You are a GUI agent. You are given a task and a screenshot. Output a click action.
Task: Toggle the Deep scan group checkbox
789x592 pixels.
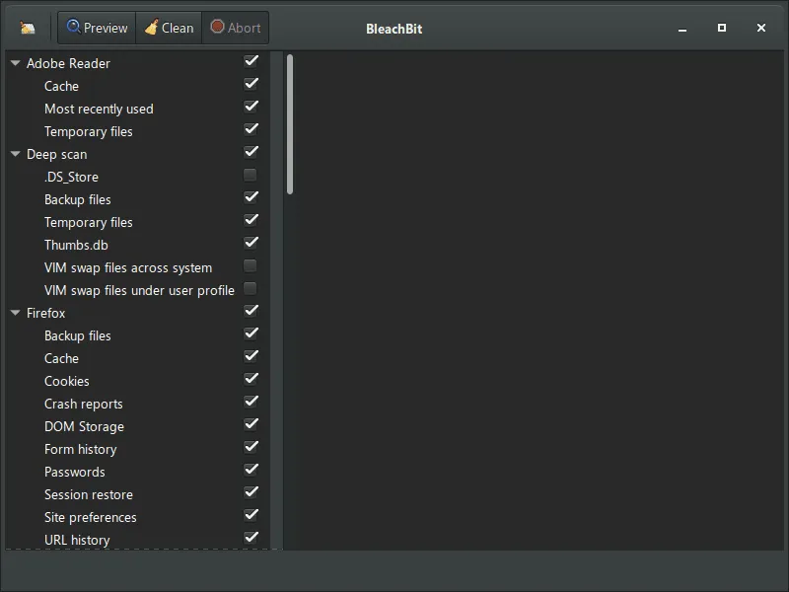coord(251,152)
